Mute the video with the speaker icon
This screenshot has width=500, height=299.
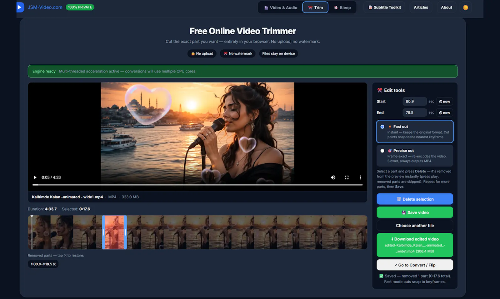333,177
